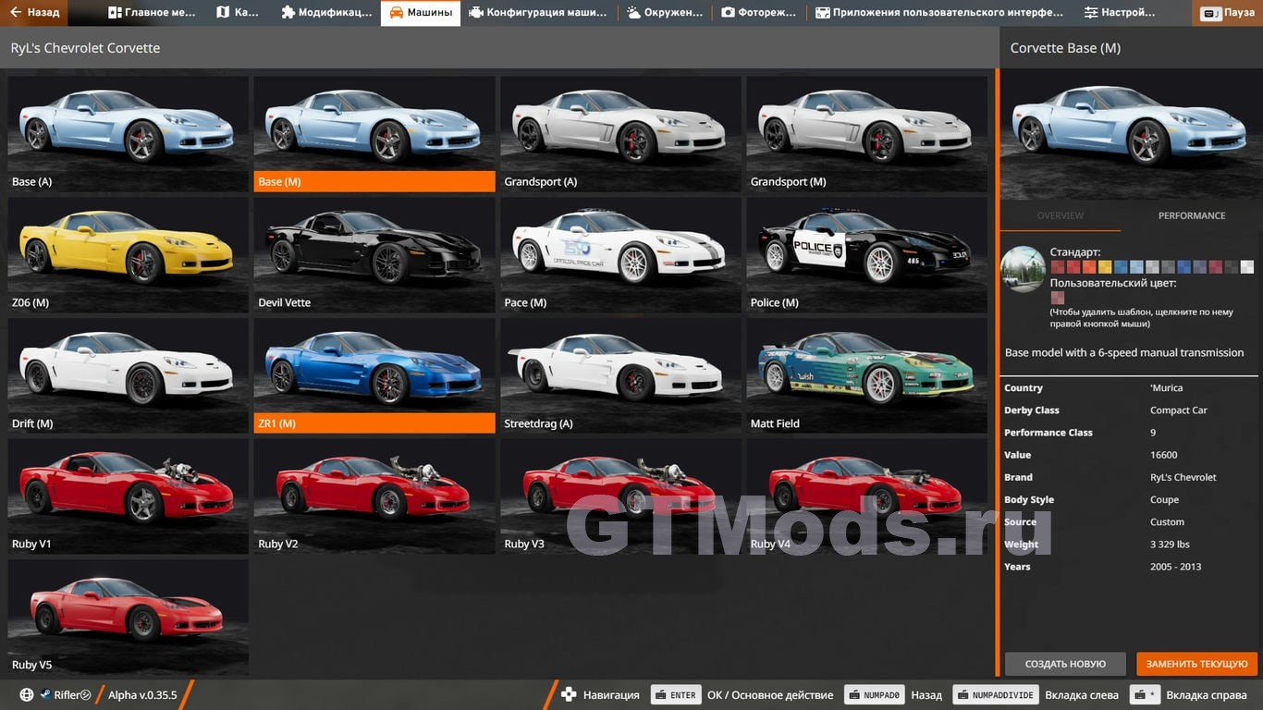Click the Body Style value Coupe
The image size is (1263, 710).
1164,499
